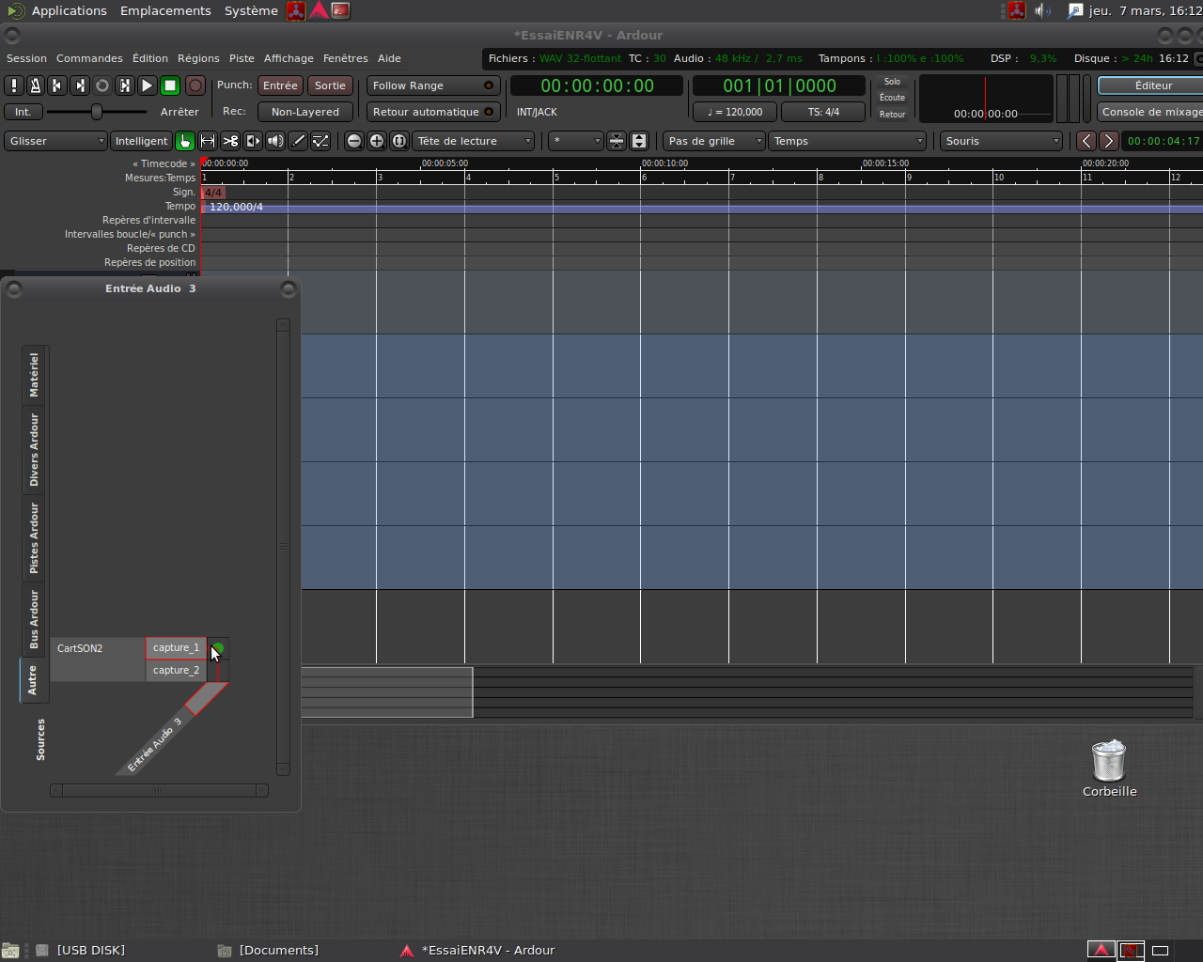Click the zoom out magnifier icon
This screenshot has height=962, width=1203.
click(354, 141)
